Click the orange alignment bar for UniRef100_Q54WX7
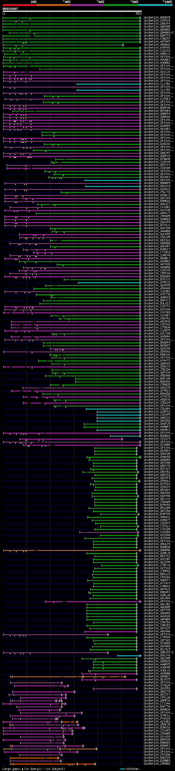Screen dimensions: 175x771 (x=68, y=677)
